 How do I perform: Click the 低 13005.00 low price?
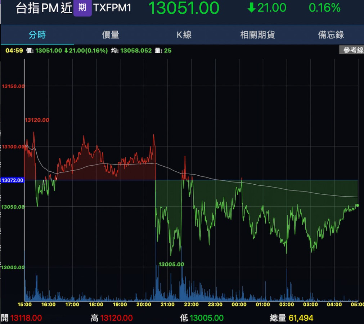tap(202, 318)
